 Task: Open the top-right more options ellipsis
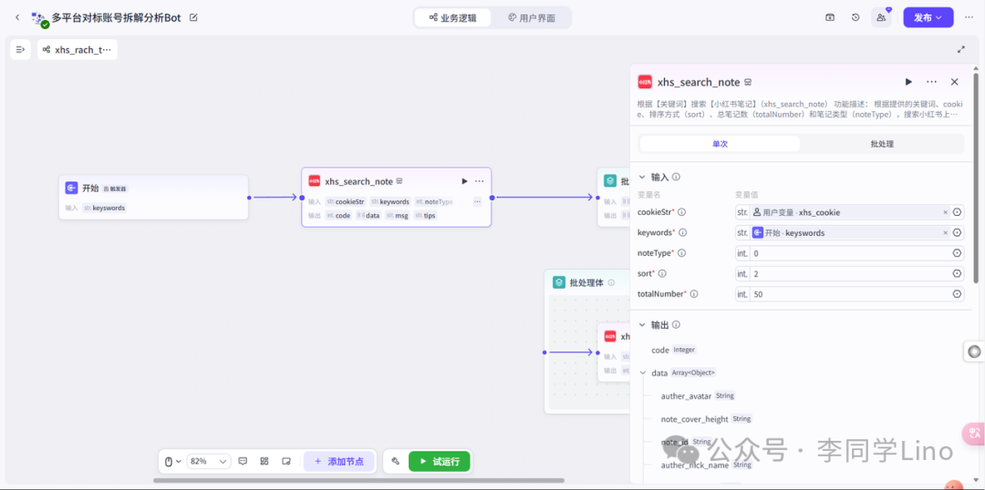click(969, 17)
